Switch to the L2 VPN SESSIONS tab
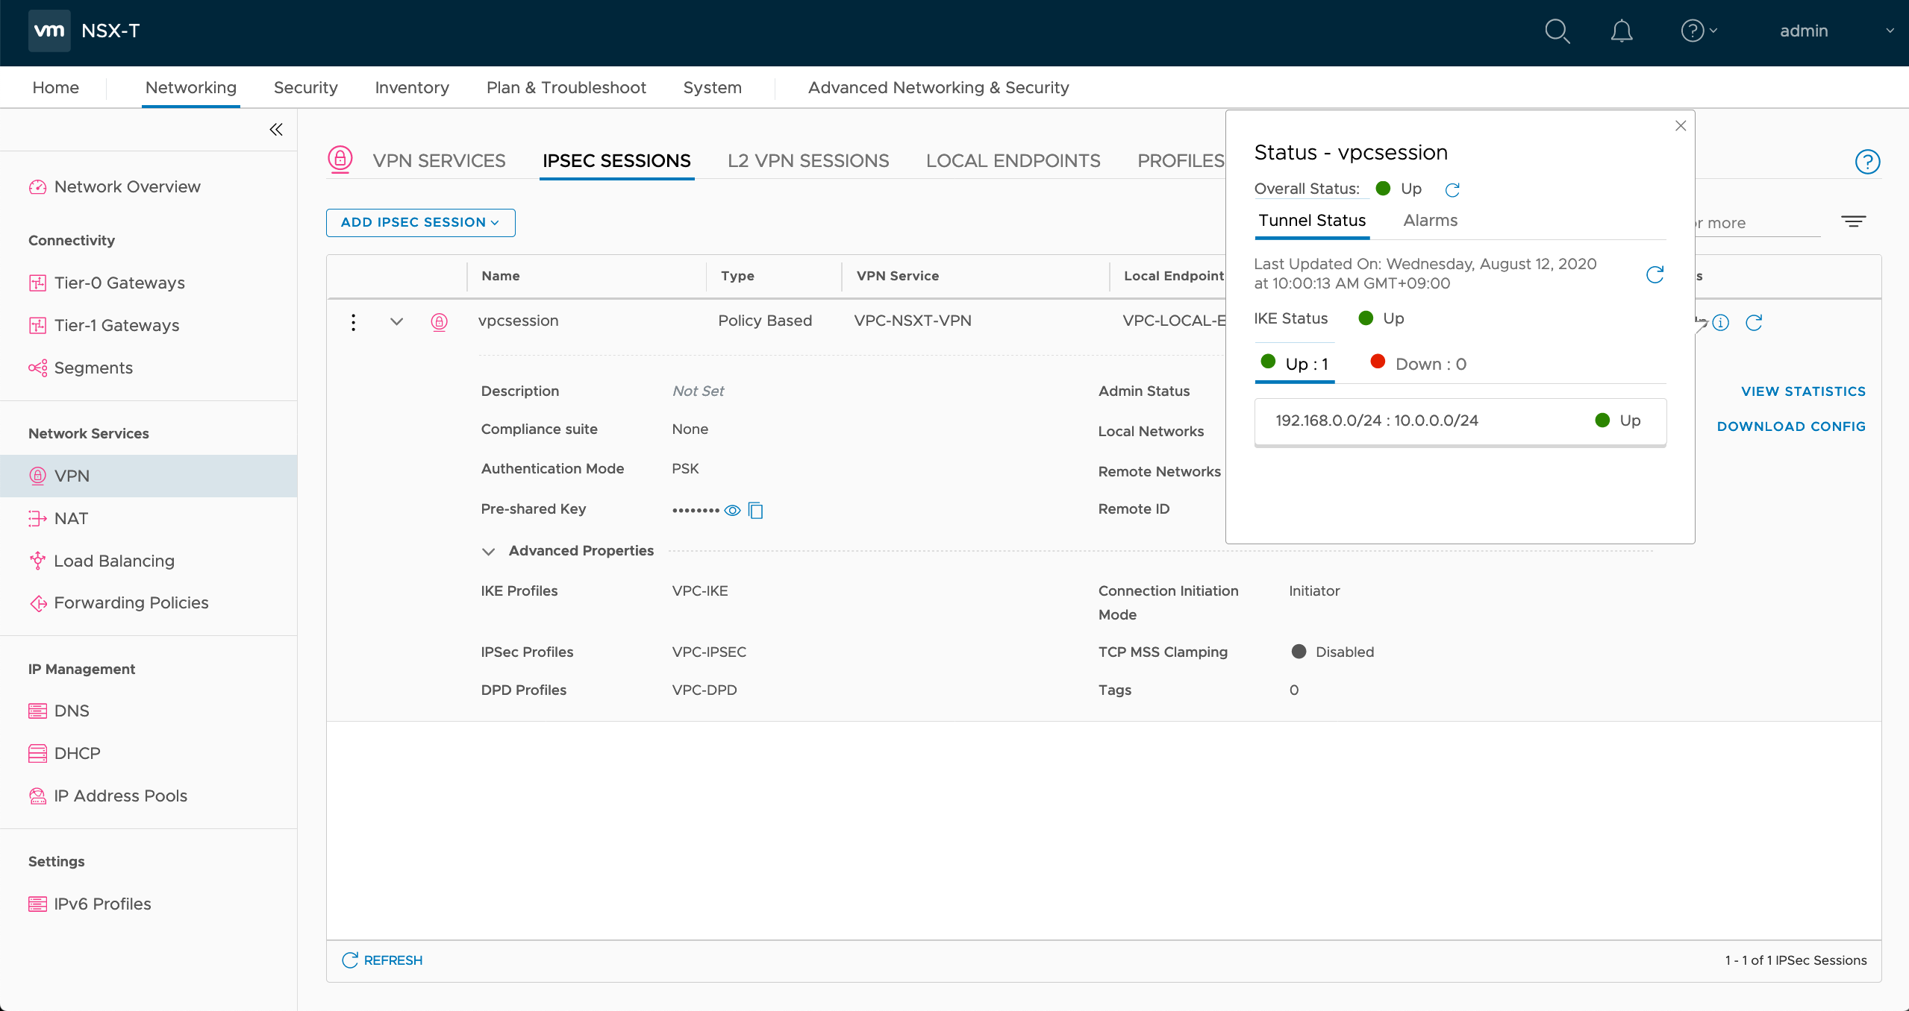Viewport: 1909px width, 1011px height. tap(808, 161)
